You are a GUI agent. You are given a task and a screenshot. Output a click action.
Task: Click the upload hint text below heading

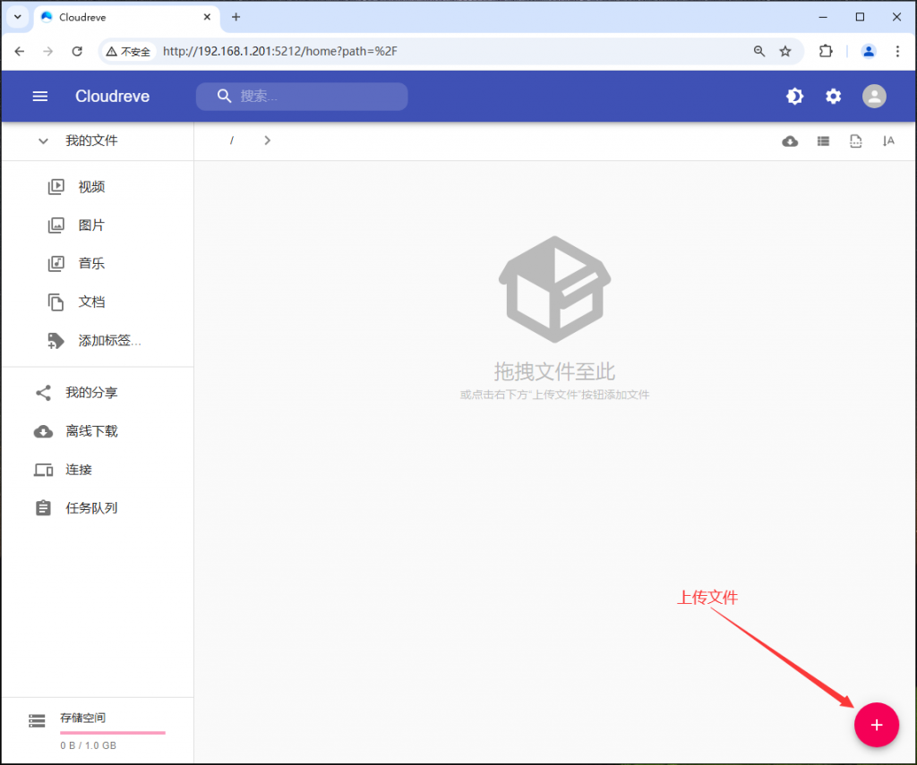554,395
